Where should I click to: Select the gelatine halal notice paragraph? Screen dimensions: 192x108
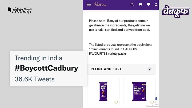(119, 25)
